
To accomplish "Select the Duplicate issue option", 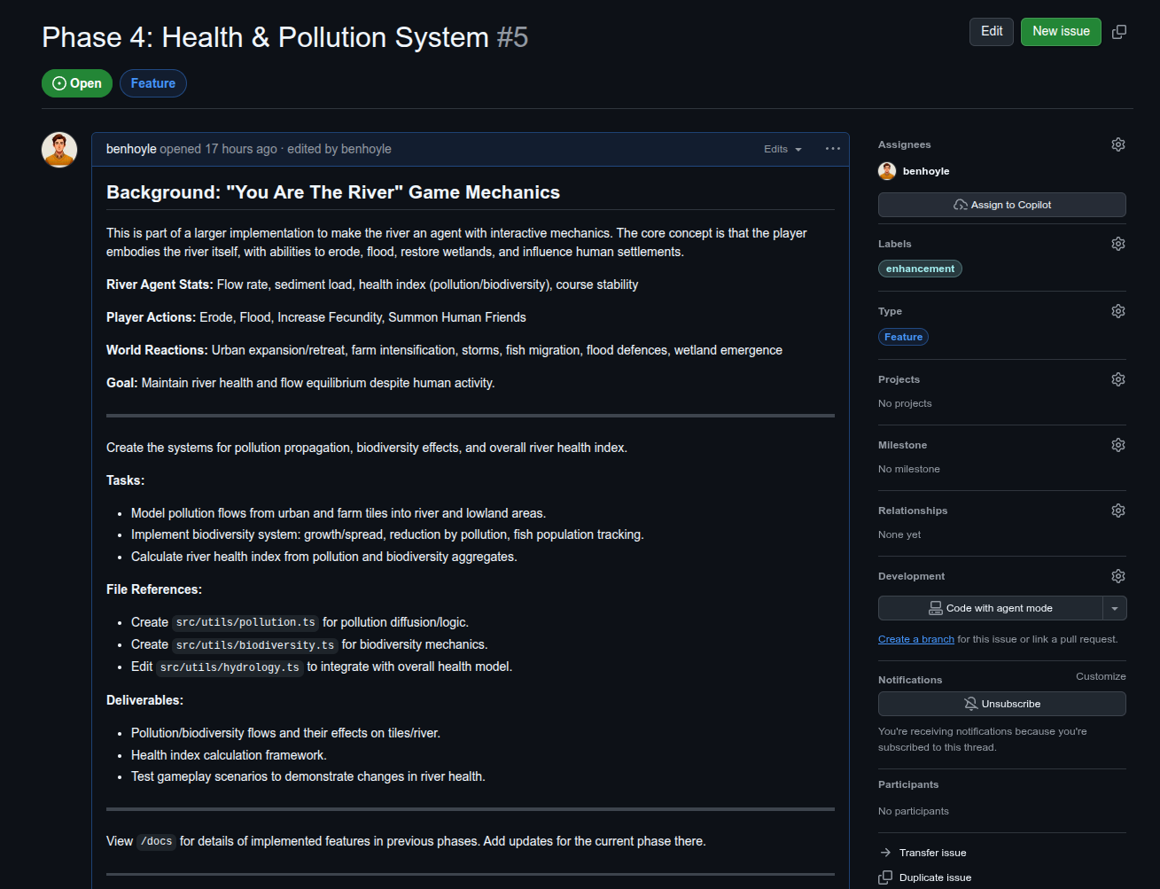I will [x=935, y=877].
